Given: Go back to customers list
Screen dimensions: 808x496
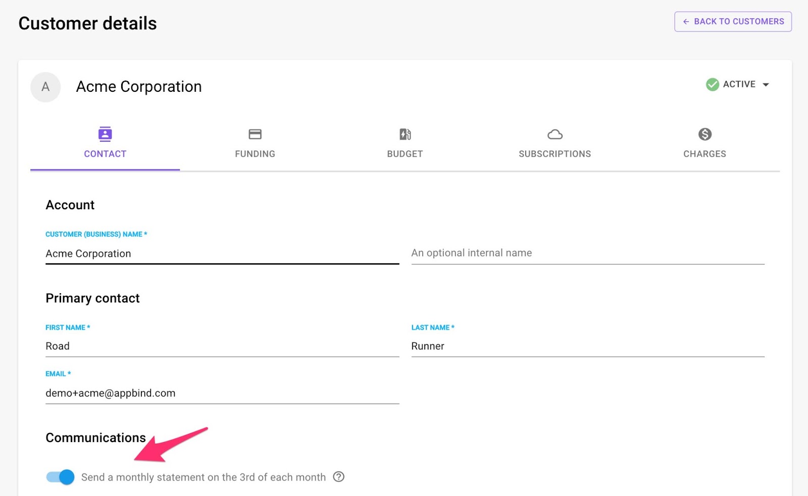Looking at the screenshot, I should tap(733, 22).
